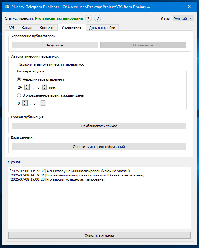Minimize the Pixabay-Telegram Publisher window
Screen dimensions: 199x248
pyautogui.click(x=160, y=7)
